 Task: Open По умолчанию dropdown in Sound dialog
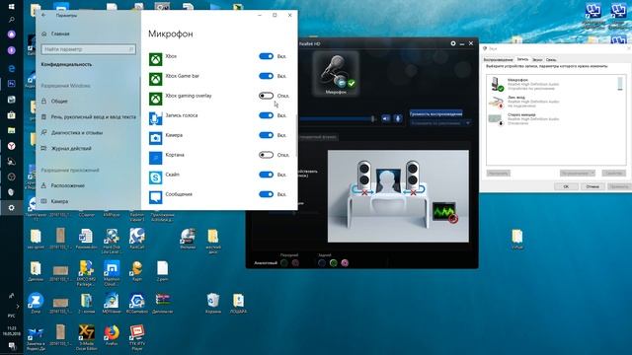click(577, 174)
